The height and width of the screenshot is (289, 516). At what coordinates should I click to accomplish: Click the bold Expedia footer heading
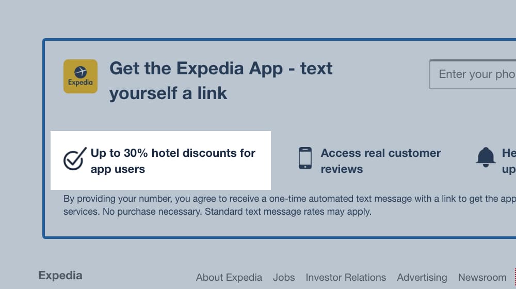click(x=60, y=276)
